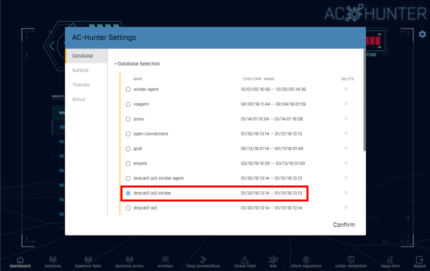Open the strobes module icon
Image resolution: width=430 pixels, height=271 pixels.
click(x=165, y=259)
